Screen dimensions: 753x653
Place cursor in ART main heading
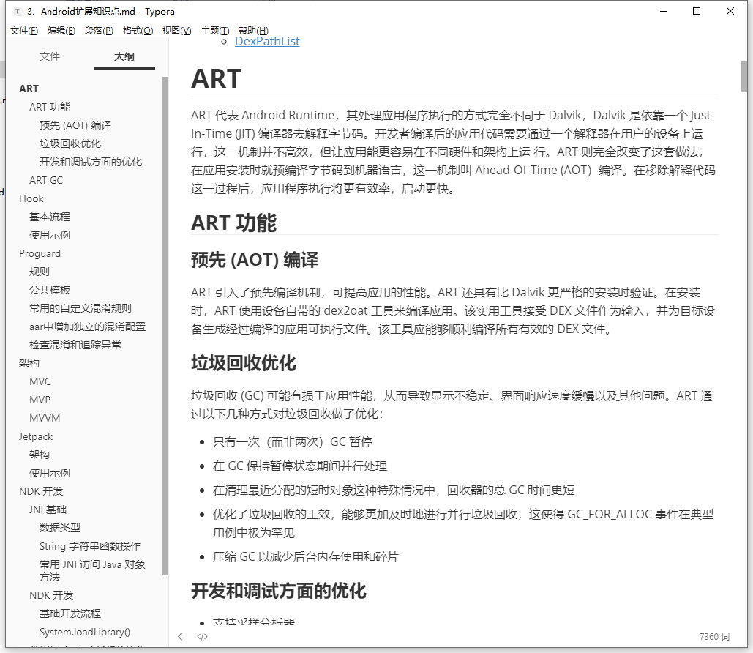click(216, 79)
